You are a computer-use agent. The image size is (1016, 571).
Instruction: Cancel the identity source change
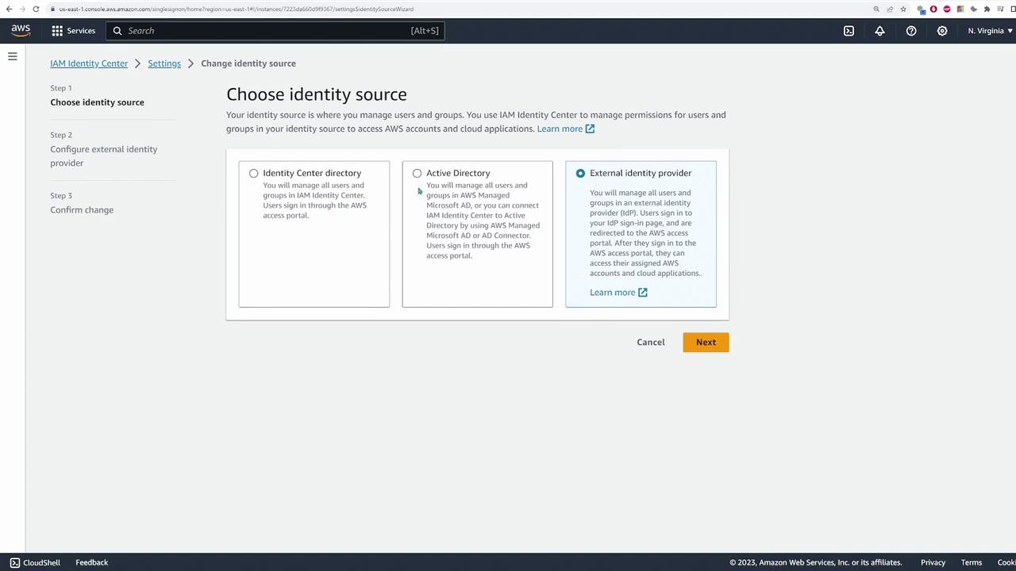[651, 343]
